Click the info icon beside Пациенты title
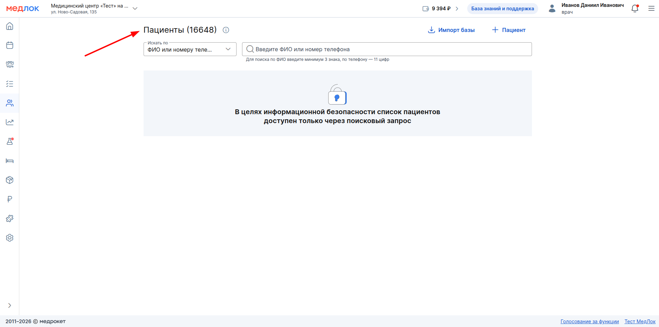Image resolution: width=659 pixels, height=327 pixels. [x=226, y=30]
